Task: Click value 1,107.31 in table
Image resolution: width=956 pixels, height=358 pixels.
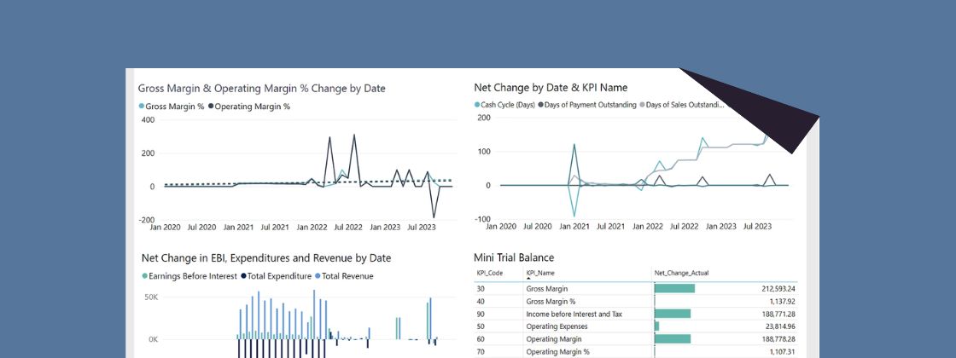Action: pos(781,352)
